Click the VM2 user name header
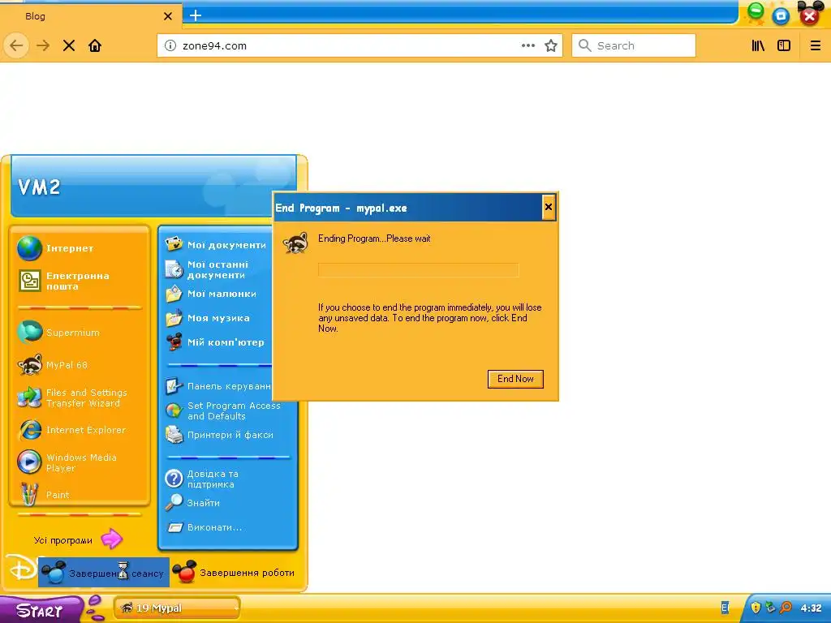The width and height of the screenshot is (831, 623). click(x=39, y=187)
